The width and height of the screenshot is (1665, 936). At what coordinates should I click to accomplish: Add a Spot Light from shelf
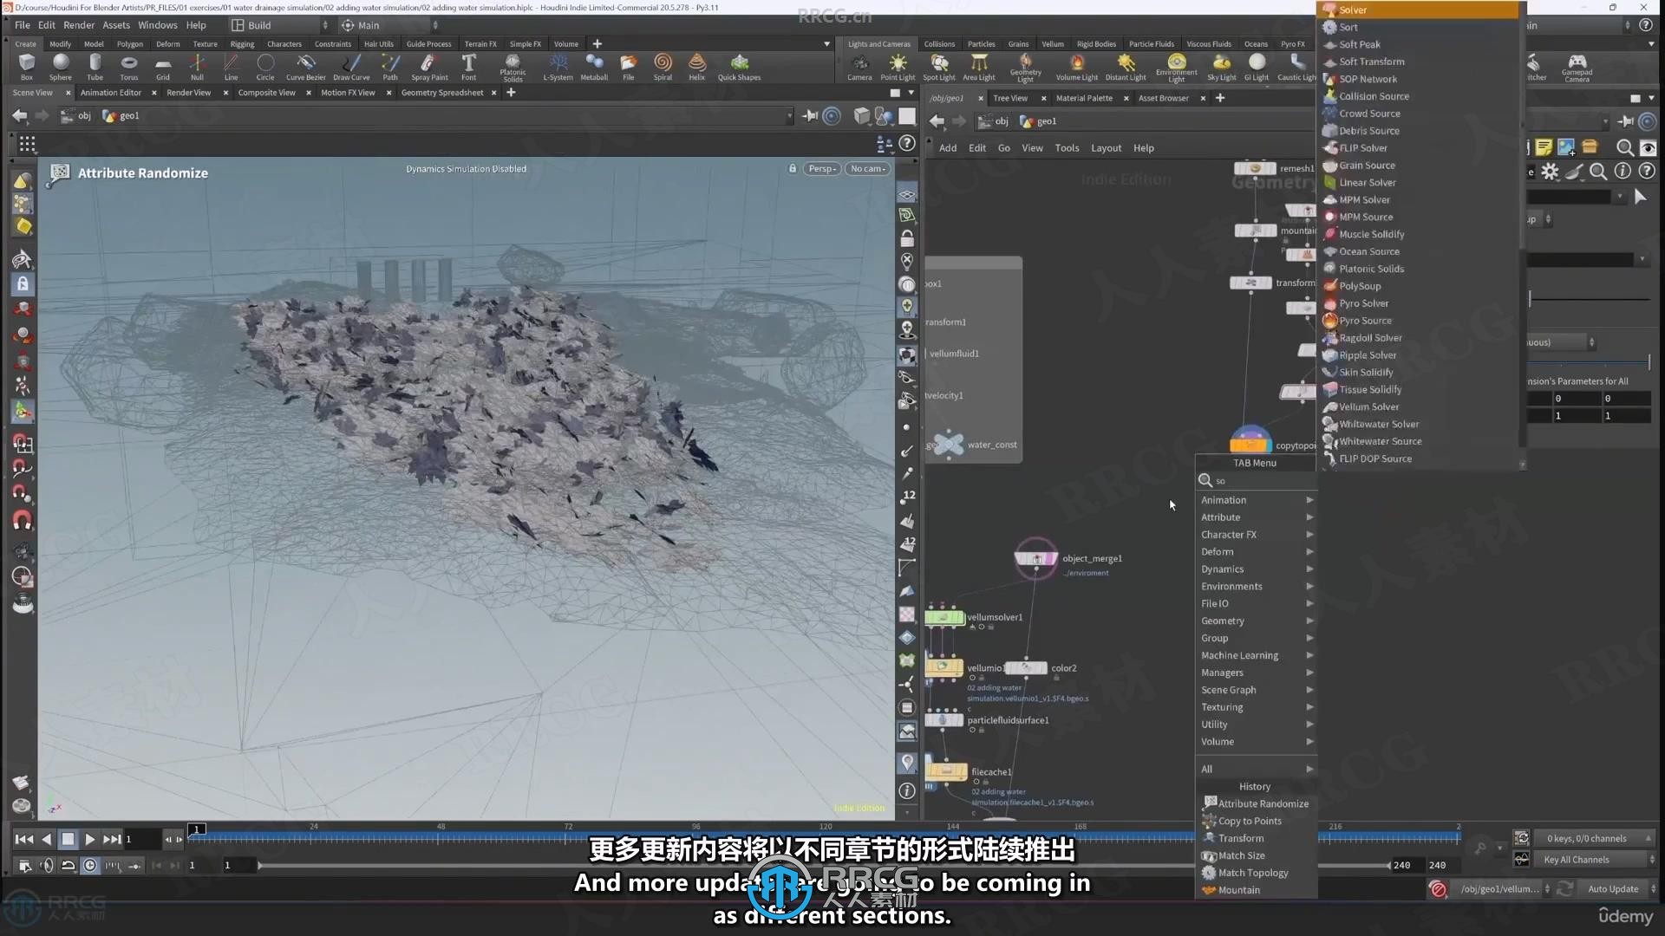pyautogui.click(x=939, y=67)
